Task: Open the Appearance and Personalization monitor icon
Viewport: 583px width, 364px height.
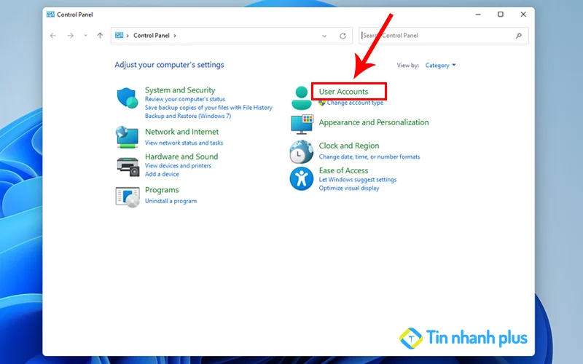Action: 301,124
